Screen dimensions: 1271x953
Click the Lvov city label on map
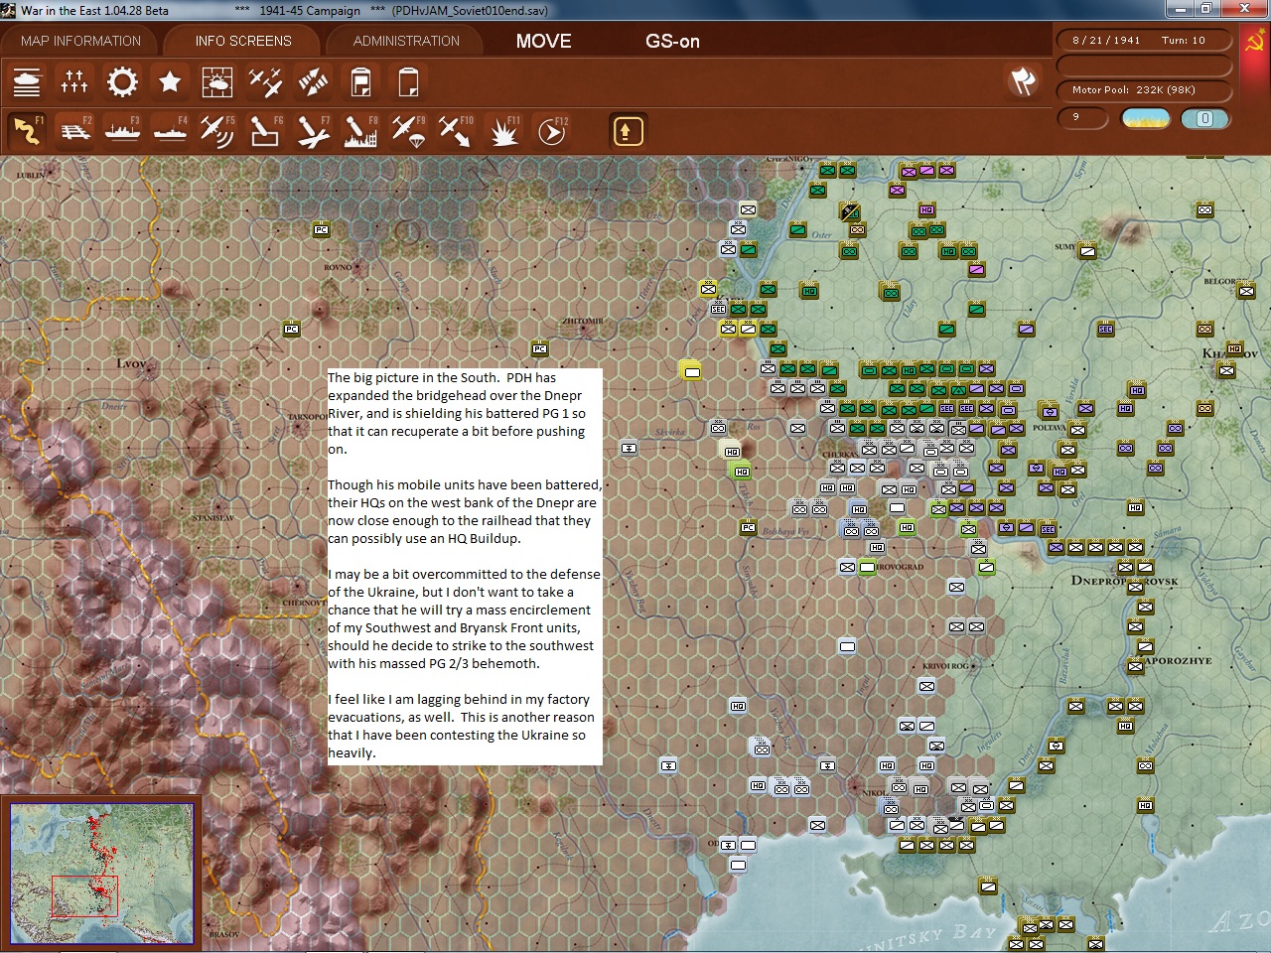coord(132,363)
